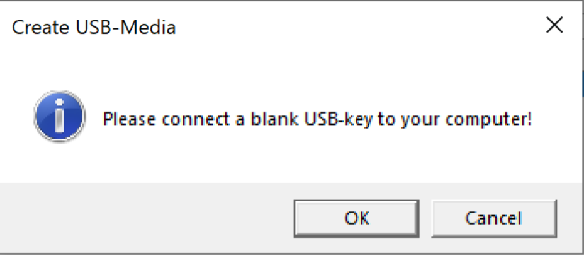Click the "Create USB-Media" title text
This screenshot has width=584, height=255.
click(x=94, y=28)
